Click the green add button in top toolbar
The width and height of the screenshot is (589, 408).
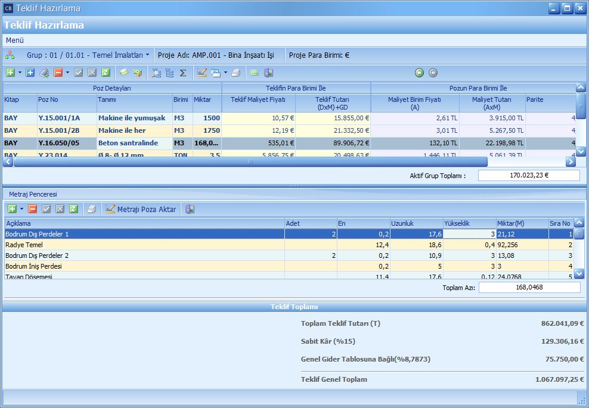tap(10, 73)
